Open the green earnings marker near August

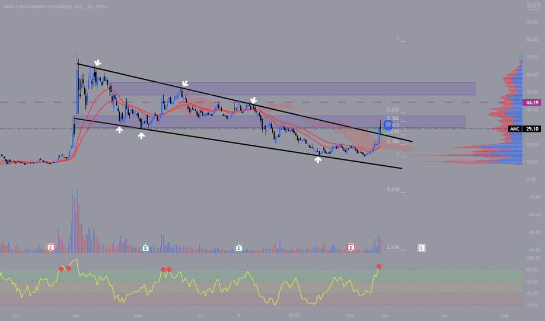pos(146,248)
